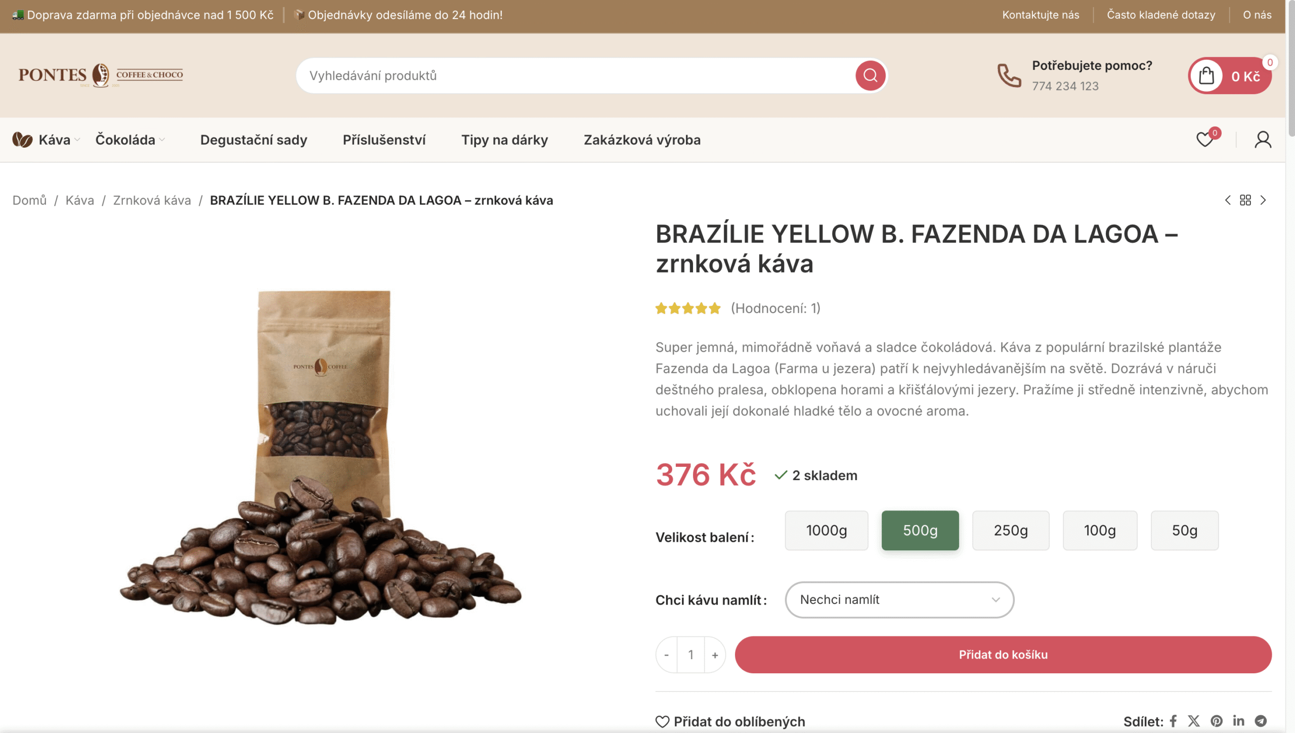
Task: Increase quantity with the plus button
Action: coord(715,655)
